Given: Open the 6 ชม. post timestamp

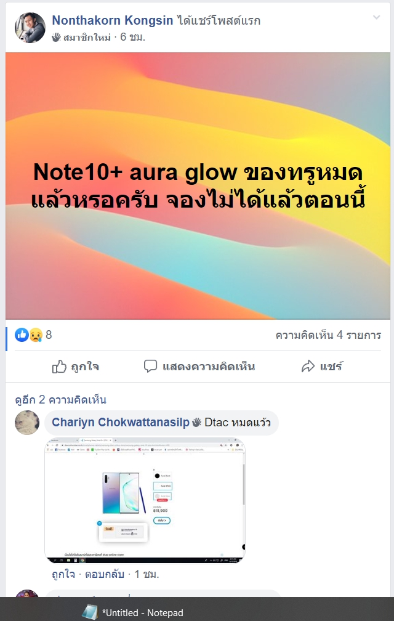Looking at the screenshot, I should pos(132,37).
